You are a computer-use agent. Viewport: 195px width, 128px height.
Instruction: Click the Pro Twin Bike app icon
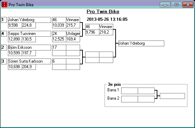coord(4,4)
